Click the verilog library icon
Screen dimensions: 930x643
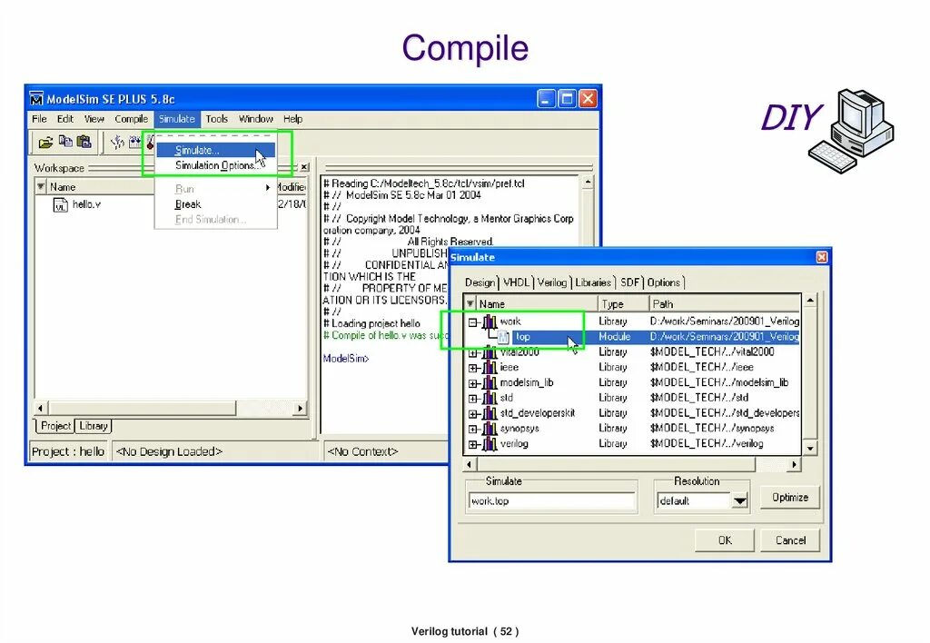click(x=490, y=444)
